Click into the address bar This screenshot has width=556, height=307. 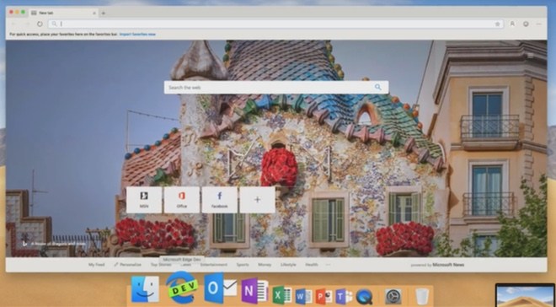pos(275,24)
